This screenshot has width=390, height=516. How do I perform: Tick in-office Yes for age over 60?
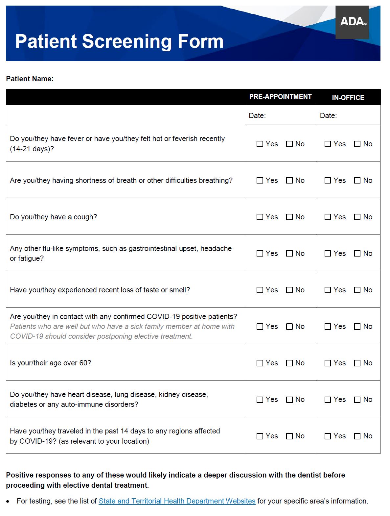point(328,363)
